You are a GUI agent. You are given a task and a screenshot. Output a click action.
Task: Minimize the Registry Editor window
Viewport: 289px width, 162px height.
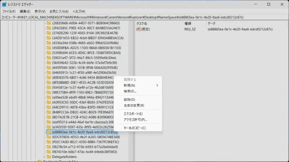pyautogui.click(x=255, y=4)
